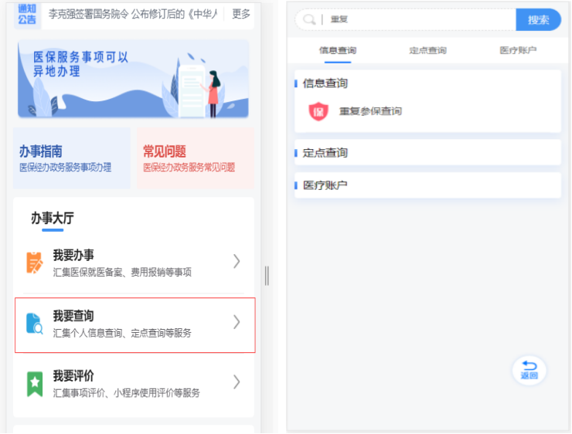Viewport: 572px width, 434px height.
Task: Open the 重复参保查询 item
Action: pyautogui.click(x=370, y=111)
